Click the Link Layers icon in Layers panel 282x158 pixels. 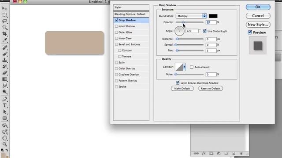click(x=196, y=153)
